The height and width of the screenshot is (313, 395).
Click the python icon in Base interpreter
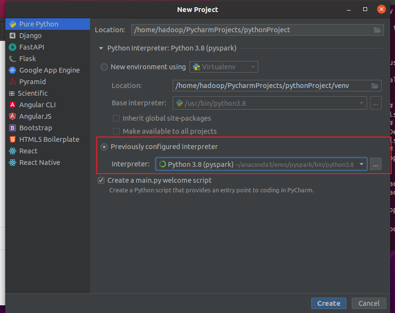pos(179,103)
